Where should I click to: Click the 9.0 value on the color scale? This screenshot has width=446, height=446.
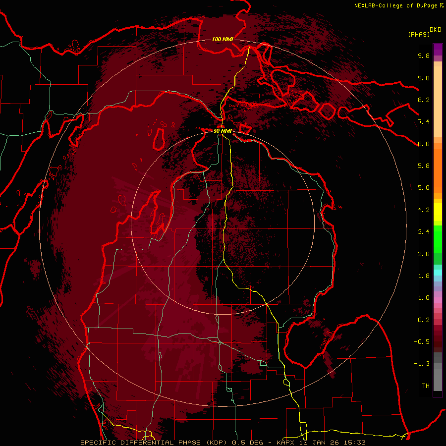[x=424, y=78]
